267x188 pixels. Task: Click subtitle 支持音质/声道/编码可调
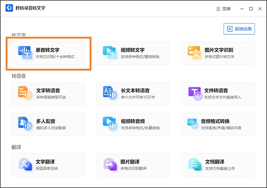point(221,128)
